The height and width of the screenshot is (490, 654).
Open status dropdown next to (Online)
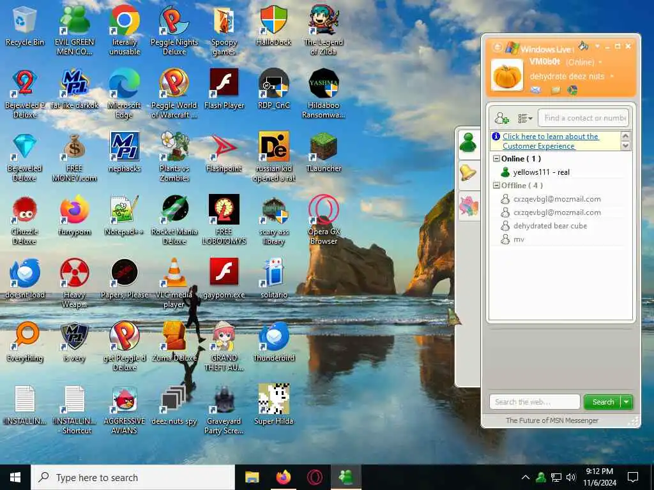tap(600, 63)
